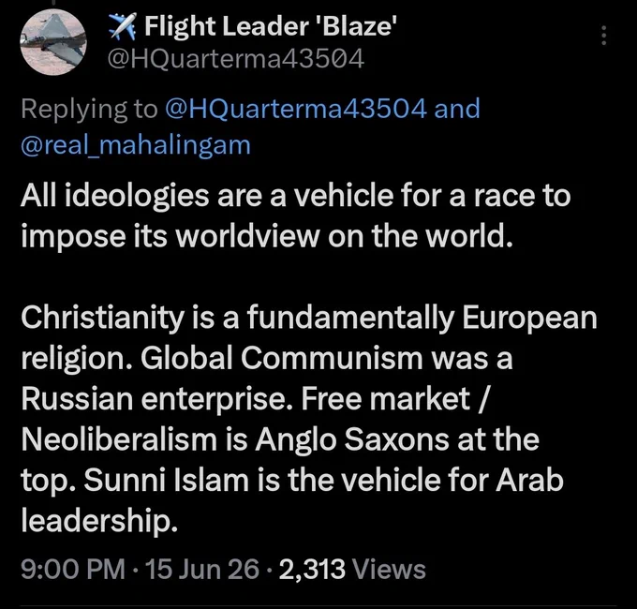Click the grey @HQuarterma43504 handle under the name
This screenshot has width=637, height=609.
236,58
